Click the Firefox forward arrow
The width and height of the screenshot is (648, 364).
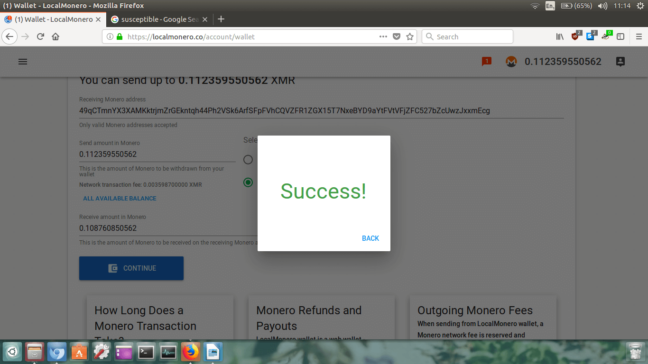tap(25, 36)
